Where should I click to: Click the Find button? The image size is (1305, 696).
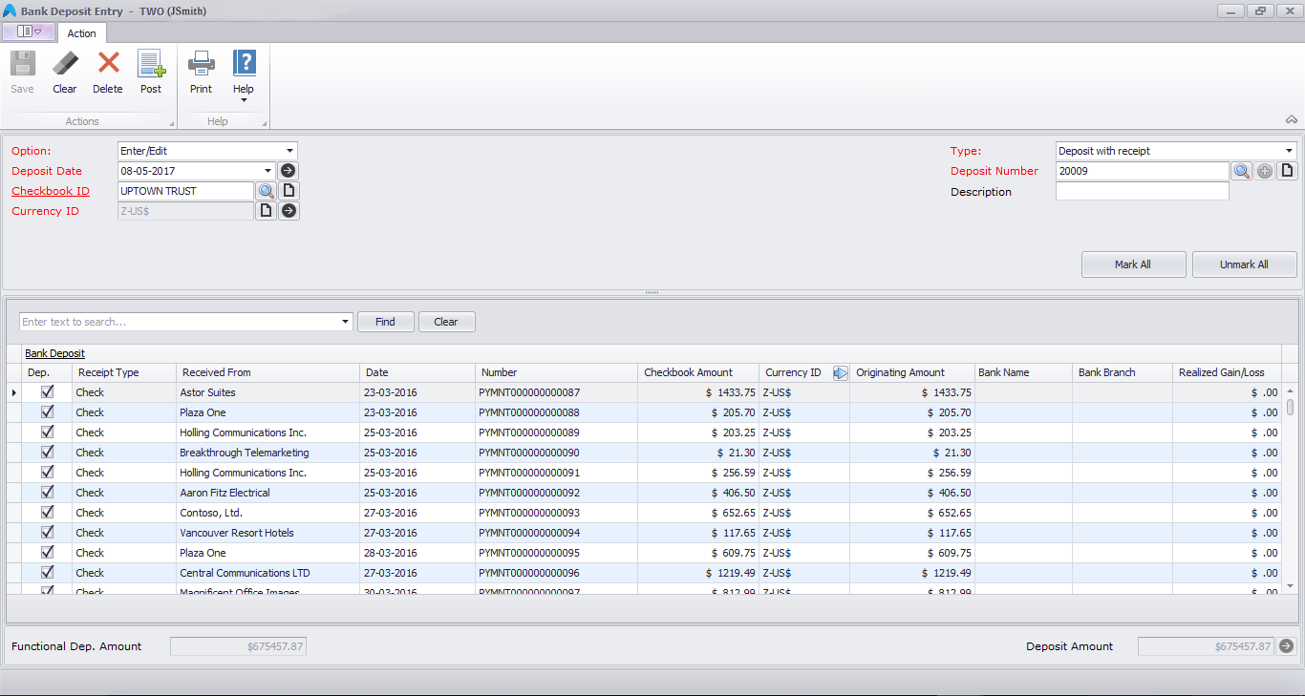(x=385, y=322)
